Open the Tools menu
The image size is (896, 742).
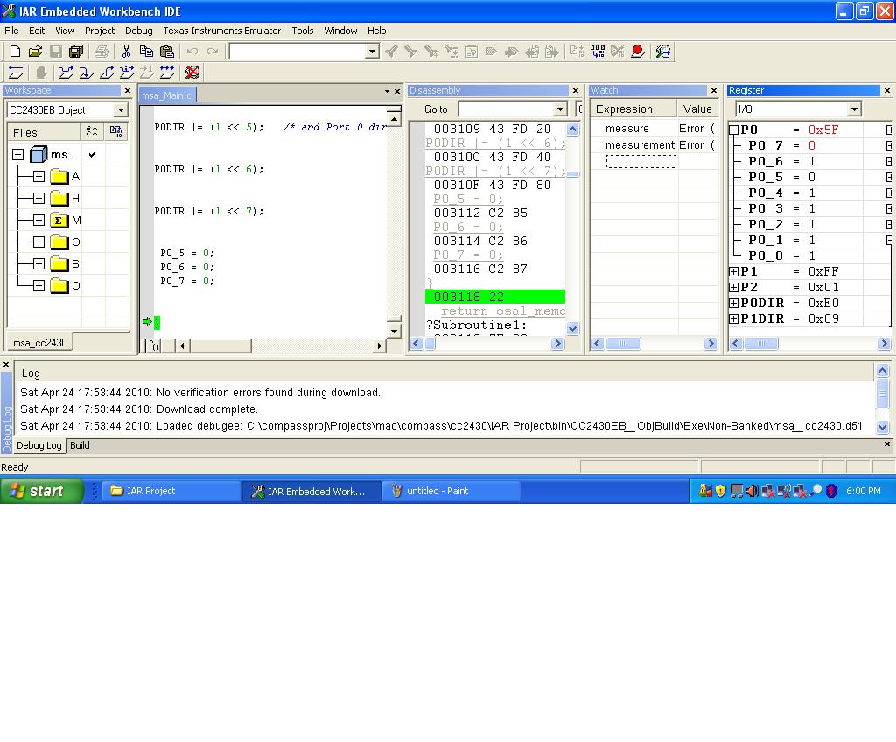302,31
